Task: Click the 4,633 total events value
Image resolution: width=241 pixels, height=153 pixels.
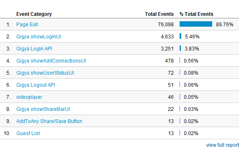Action: coord(167,37)
